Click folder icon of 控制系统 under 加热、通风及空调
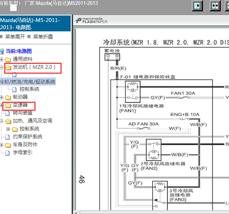Image resolution: width=229 pixels, height=214 pixels. (x=15, y=129)
